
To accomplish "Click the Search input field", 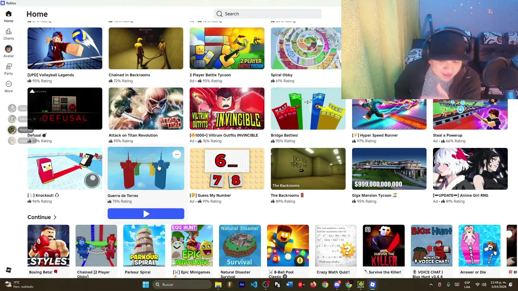I will 267,14.
